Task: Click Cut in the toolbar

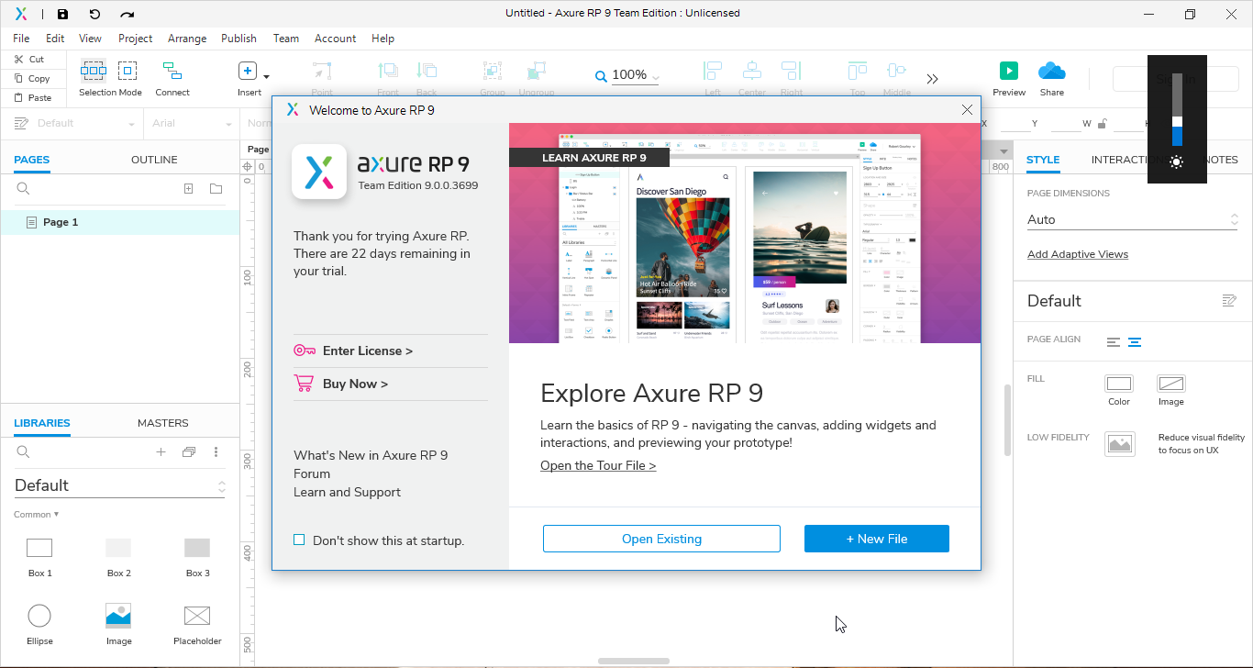Action: (28, 59)
